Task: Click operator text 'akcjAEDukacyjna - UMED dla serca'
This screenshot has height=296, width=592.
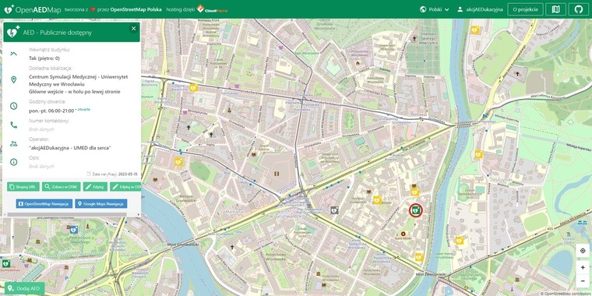Action: (70, 148)
